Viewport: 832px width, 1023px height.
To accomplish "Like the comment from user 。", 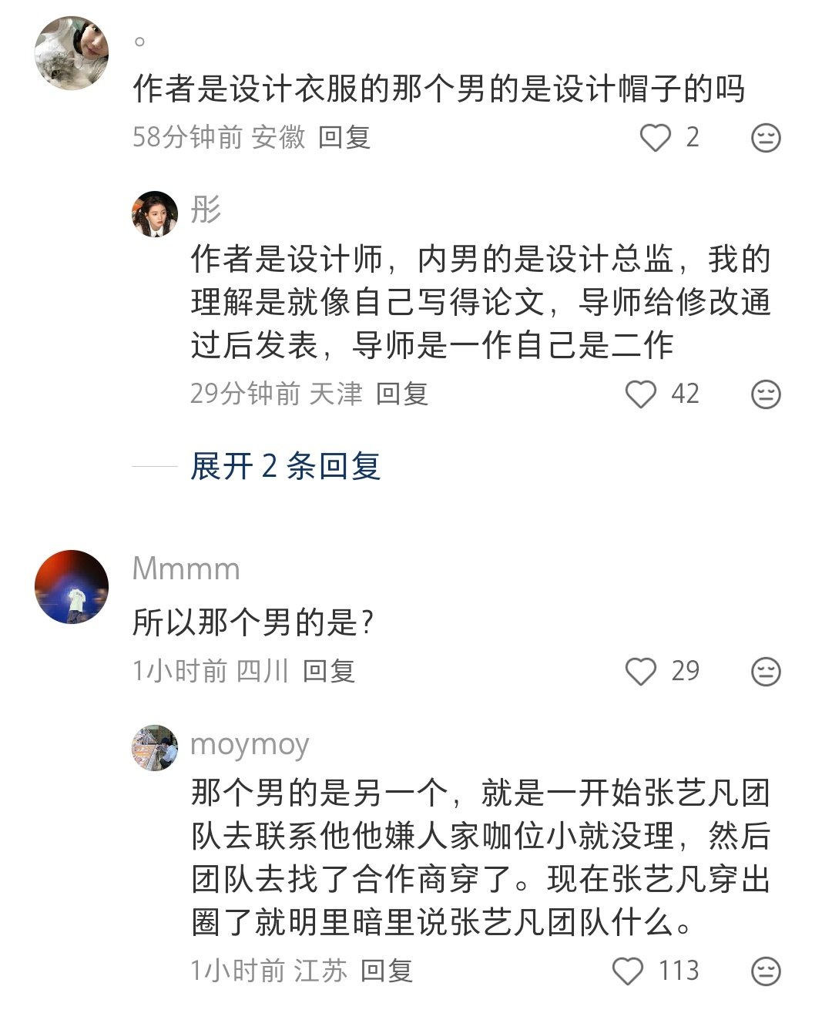I will pos(656,138).
